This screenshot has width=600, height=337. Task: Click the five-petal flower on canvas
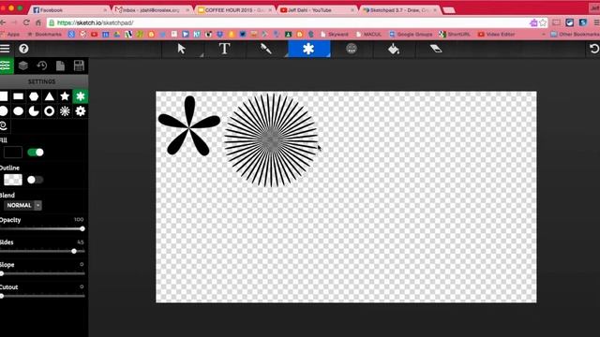(189, 126)
